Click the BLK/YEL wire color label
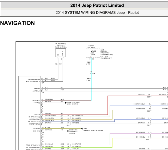 point(48,128)
